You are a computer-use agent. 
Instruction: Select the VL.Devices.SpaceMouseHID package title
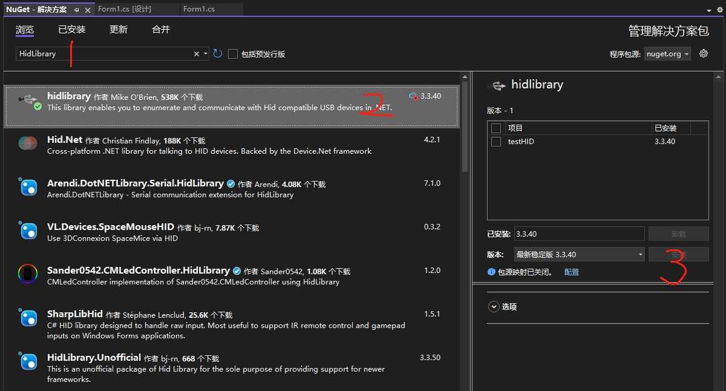pyautogui.click(x=111, y=227)
